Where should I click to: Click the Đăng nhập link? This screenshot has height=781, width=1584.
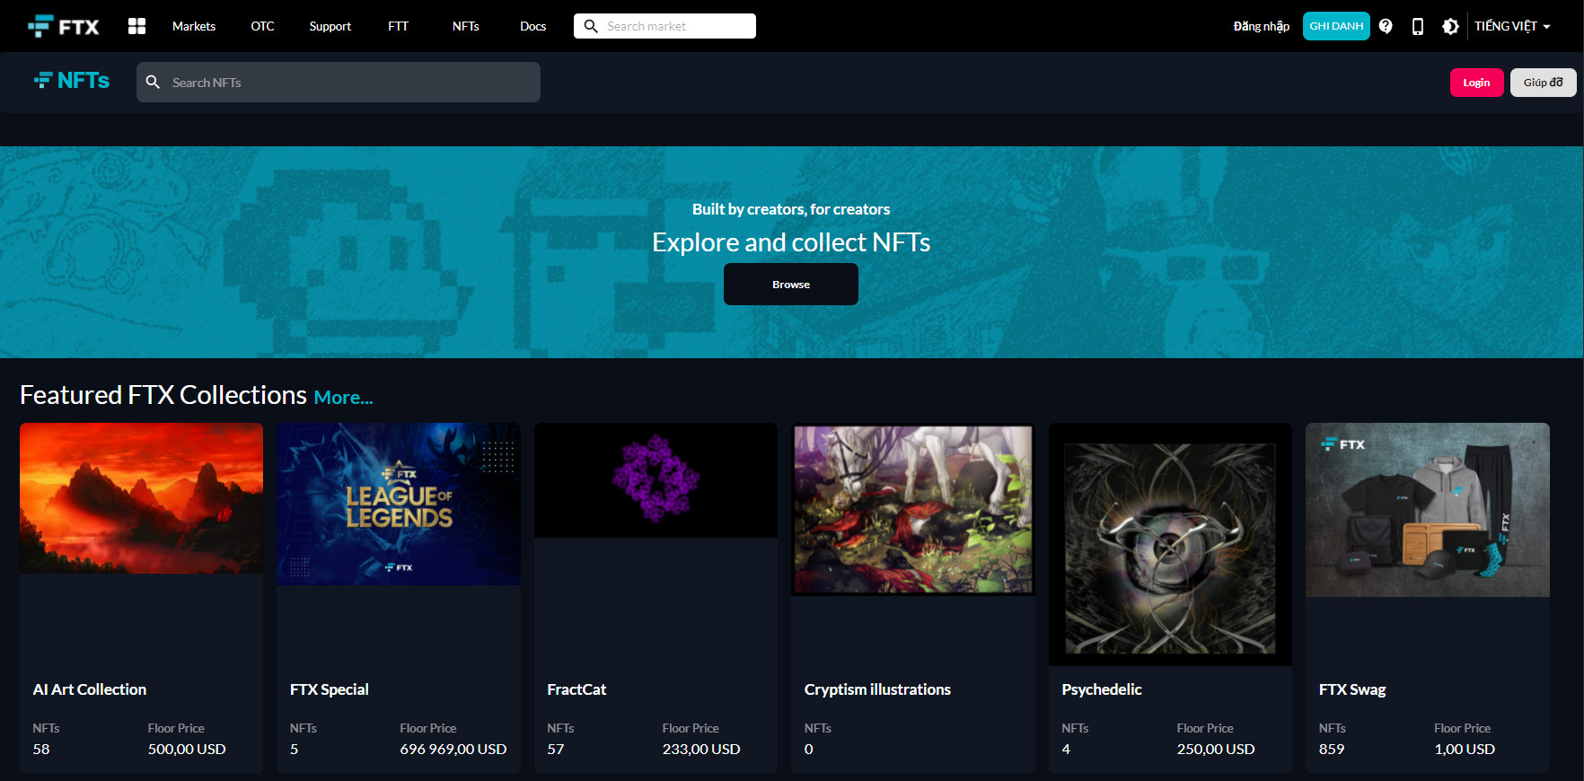(1261, 26)
